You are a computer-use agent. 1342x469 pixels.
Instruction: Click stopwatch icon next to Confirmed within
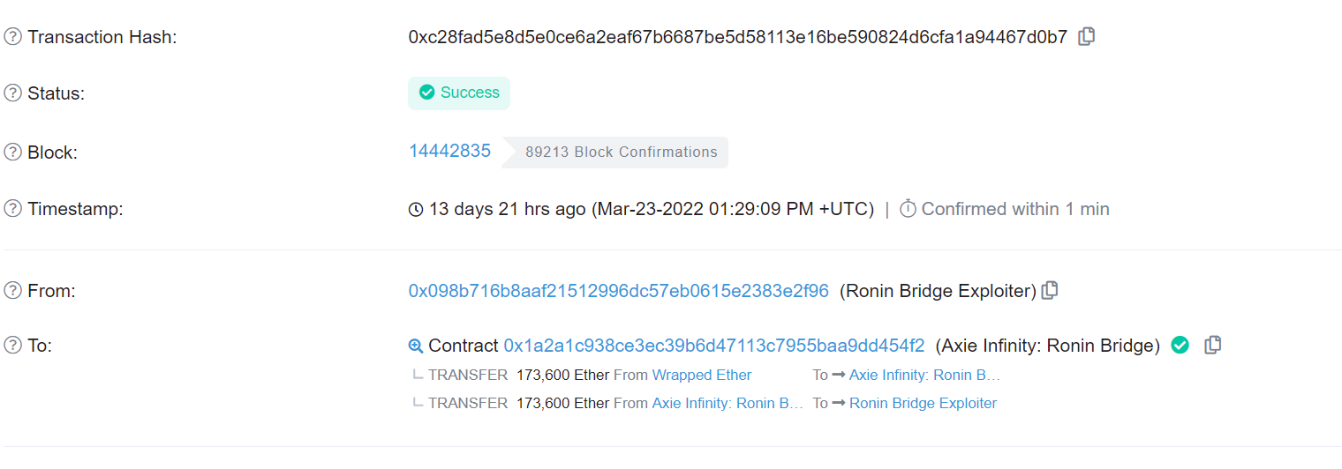908,209
